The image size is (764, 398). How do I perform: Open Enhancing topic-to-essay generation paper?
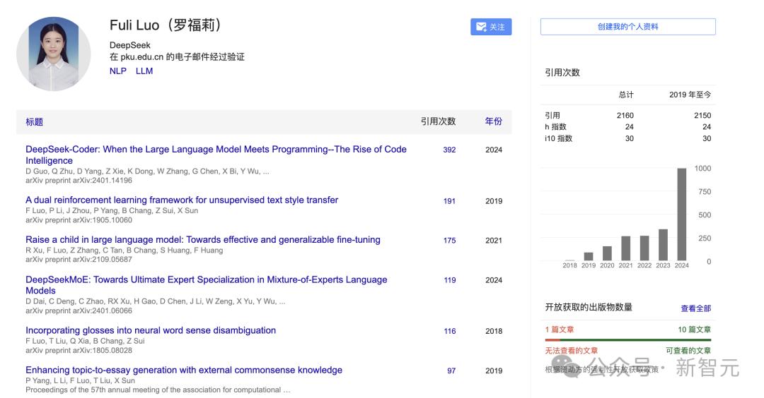(x=184, y=370)
